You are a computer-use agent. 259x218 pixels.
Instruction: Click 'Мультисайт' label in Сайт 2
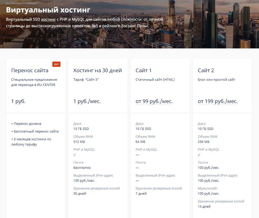(x=208, y=188)
